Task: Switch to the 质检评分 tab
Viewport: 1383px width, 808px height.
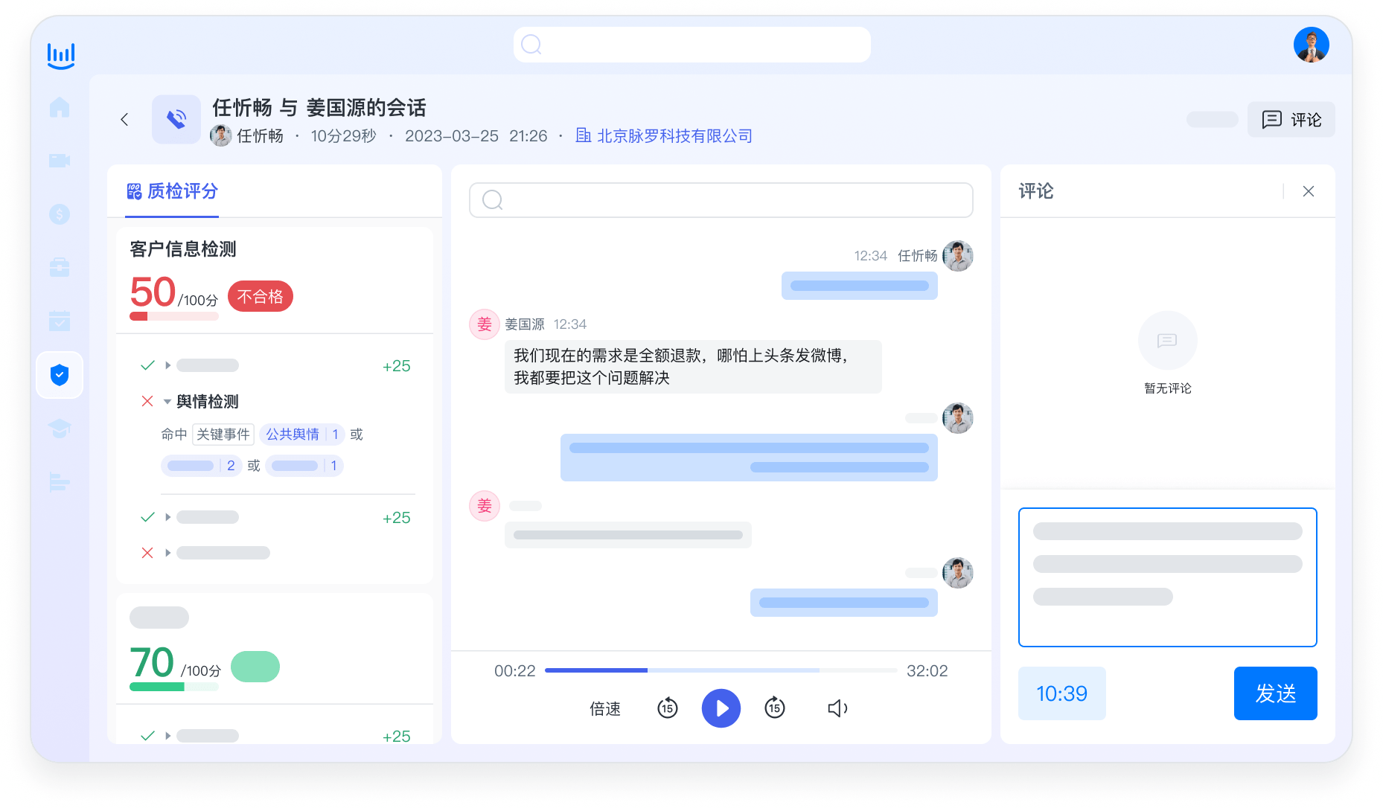Action: click(172, 192)
